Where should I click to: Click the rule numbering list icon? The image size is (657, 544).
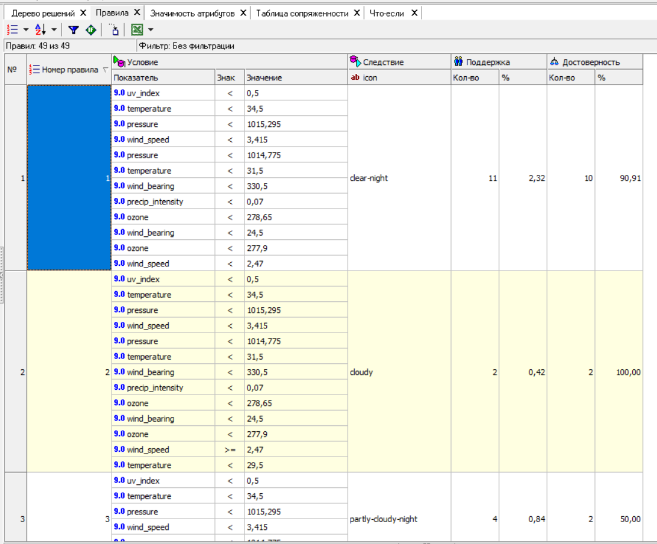pyautogui.click(x=12, y=30)
